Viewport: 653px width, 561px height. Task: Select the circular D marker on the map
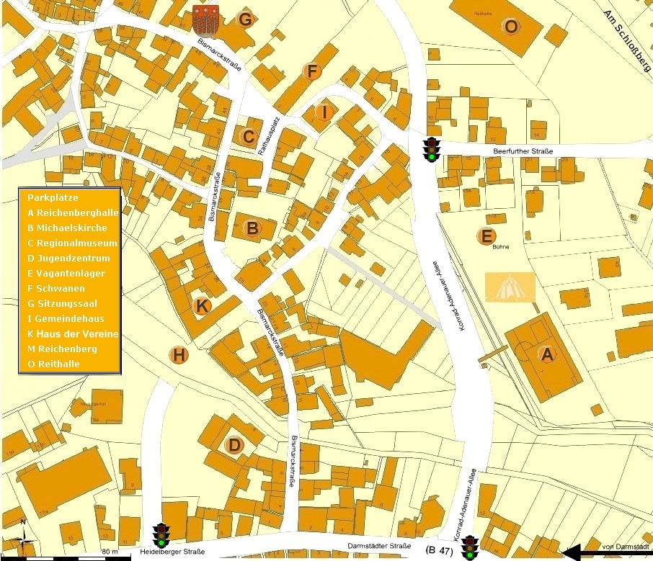coord(234,445)
